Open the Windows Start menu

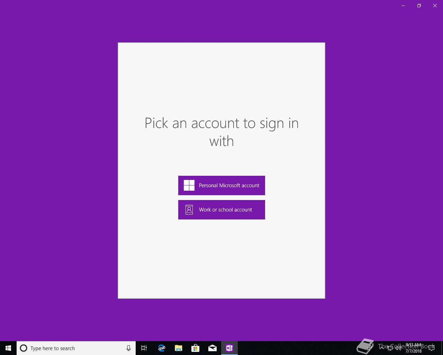[8, 348]
